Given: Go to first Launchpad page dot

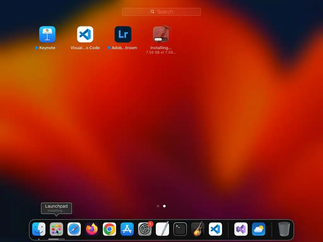Looking at the screenshot, I should coord(158,206).
